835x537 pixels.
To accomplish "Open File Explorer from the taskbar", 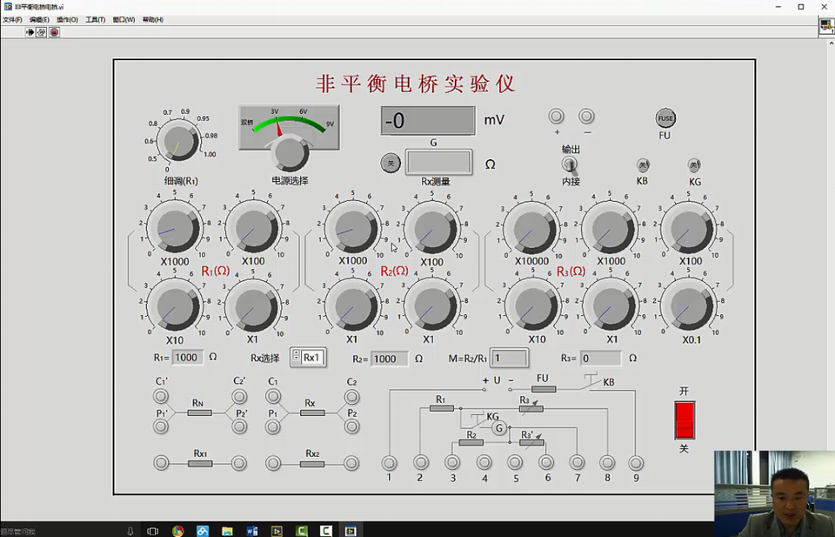I will 227,531.
